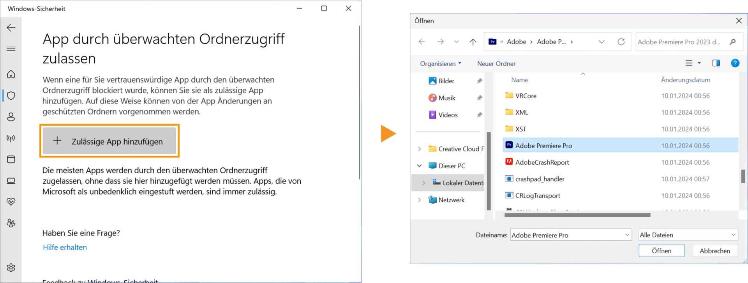Unpin Videos using its pin icon
748x283 pixels.
point(480,115)
